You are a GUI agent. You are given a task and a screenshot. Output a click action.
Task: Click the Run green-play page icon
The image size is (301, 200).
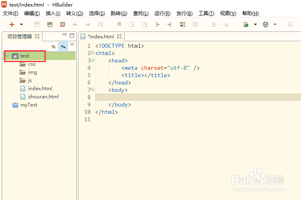(246, 24)
